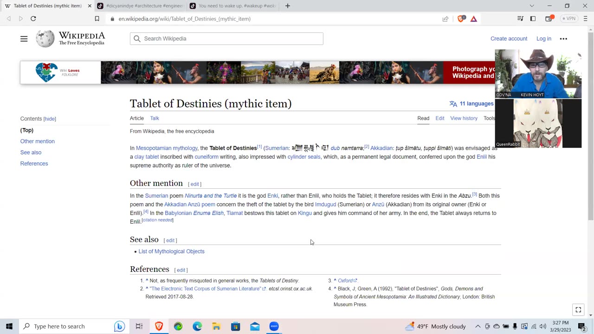Open the Mesopotamian mythology link
This screenshot has height=334, width=594.
(x=167, y=148)
